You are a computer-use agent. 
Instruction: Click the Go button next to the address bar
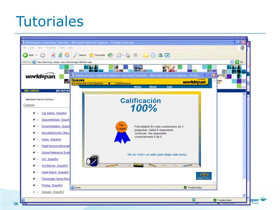pyautogui.click(x=239, y=62)
